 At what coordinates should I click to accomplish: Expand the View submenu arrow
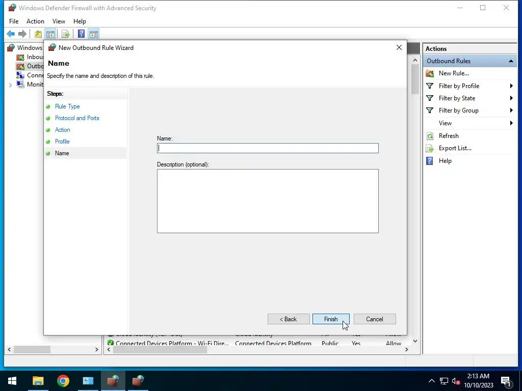(x=511, y=123)
